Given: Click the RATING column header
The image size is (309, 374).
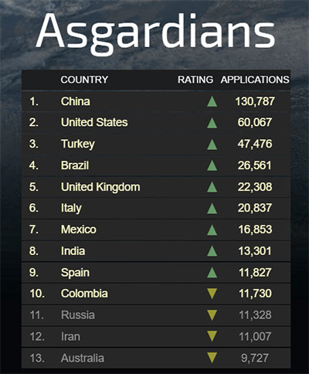Looking at the screenshot, I should click(195, 80).
